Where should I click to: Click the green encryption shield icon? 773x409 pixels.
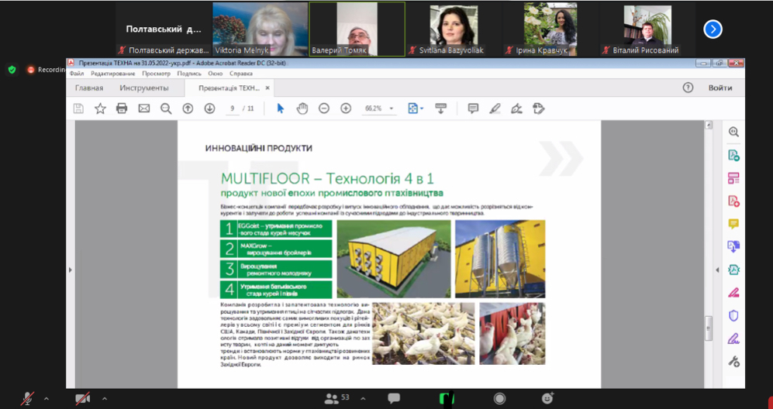[12, 70]
